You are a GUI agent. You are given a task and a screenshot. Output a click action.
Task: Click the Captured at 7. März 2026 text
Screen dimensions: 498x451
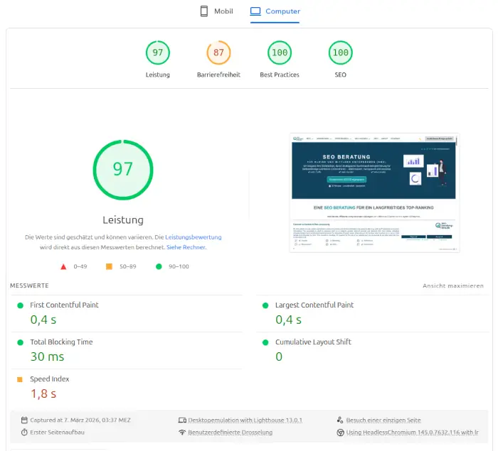[80, 420]
